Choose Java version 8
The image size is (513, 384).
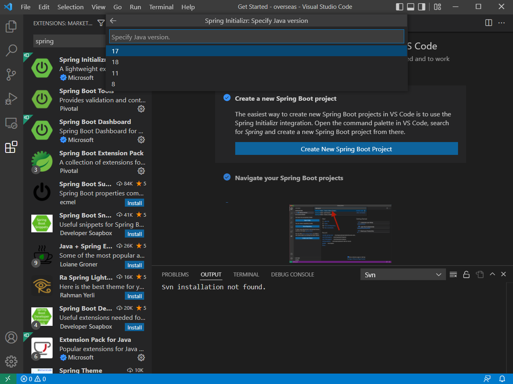pos(257,84)
